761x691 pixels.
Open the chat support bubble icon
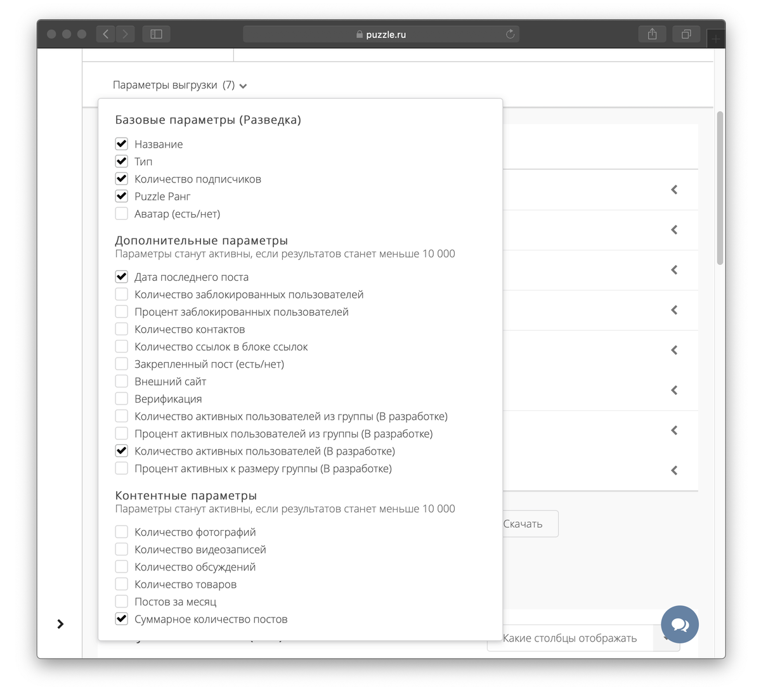click(680, 624)
